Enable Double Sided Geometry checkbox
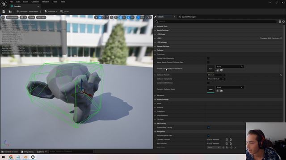 (208, 58)
